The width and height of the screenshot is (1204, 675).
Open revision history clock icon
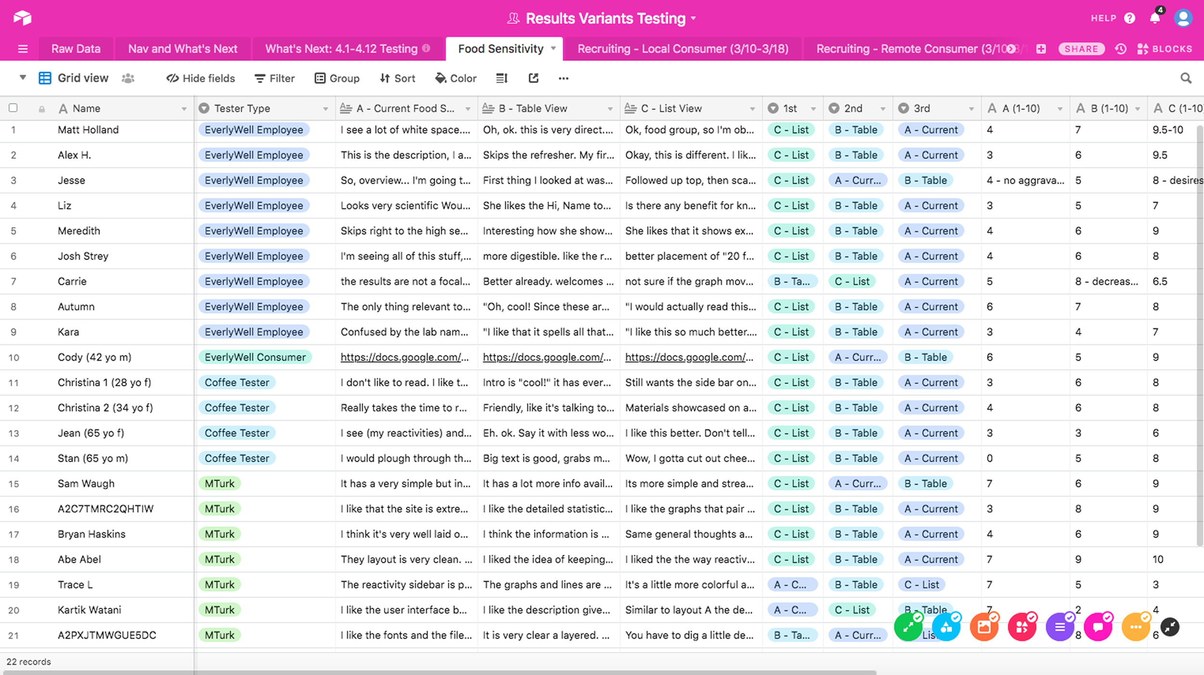[x=1121, y=49]
